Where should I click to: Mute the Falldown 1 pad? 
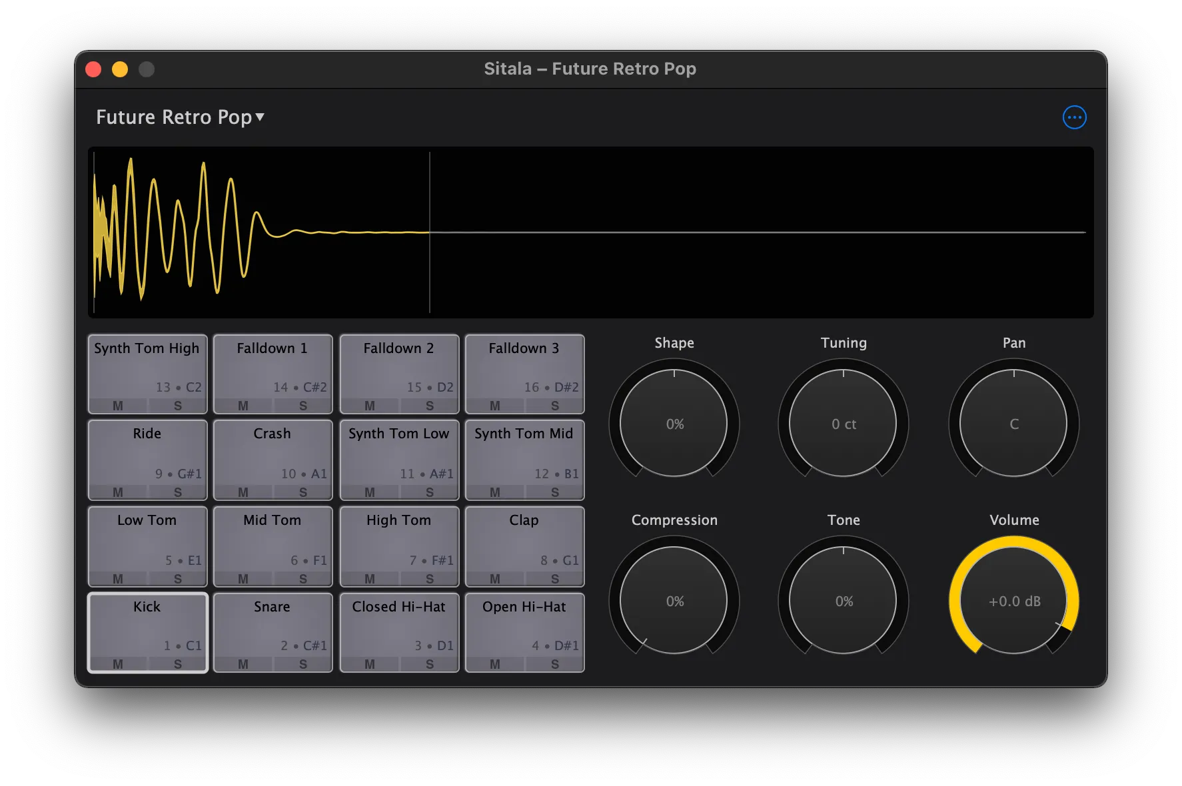coord(243,406)
